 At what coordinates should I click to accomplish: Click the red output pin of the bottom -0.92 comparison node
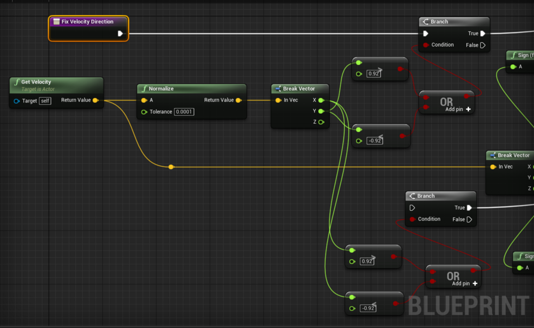click(396, 303)
